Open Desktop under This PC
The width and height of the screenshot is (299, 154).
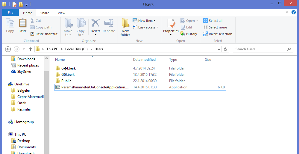(x=21, y=141)
